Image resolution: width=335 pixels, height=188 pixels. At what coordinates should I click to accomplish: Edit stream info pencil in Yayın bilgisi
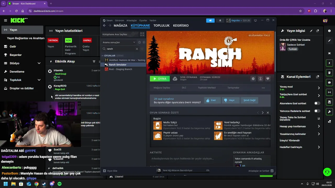[311, 31]
